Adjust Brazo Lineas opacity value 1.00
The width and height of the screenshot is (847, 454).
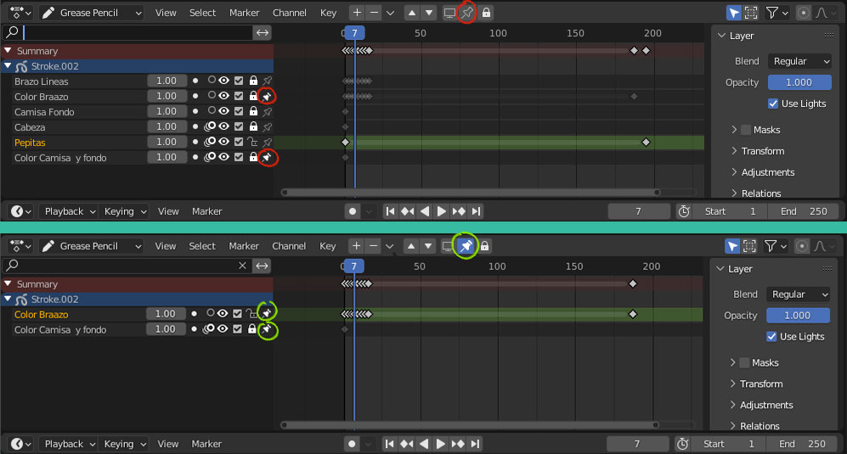[167, 81]
